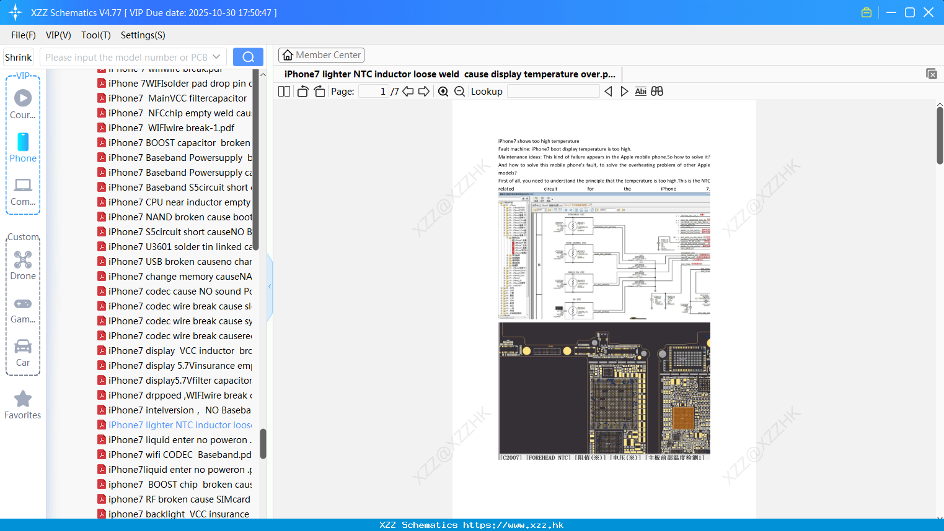The image size is (944, 531).
Task: Open iPhone7 drppoed WIFIwire break file
Action: [x=174, y=395]
